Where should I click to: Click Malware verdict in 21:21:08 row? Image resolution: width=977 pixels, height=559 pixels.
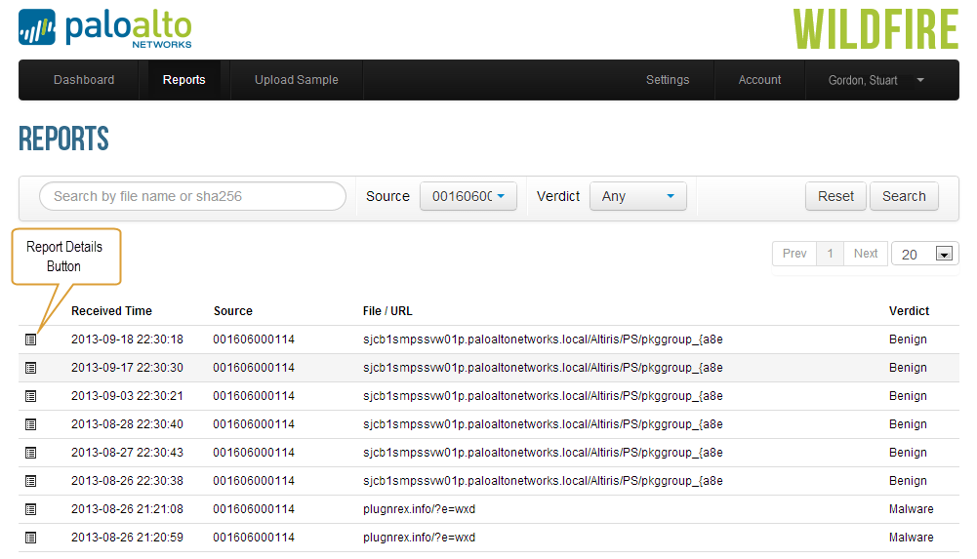911,509
